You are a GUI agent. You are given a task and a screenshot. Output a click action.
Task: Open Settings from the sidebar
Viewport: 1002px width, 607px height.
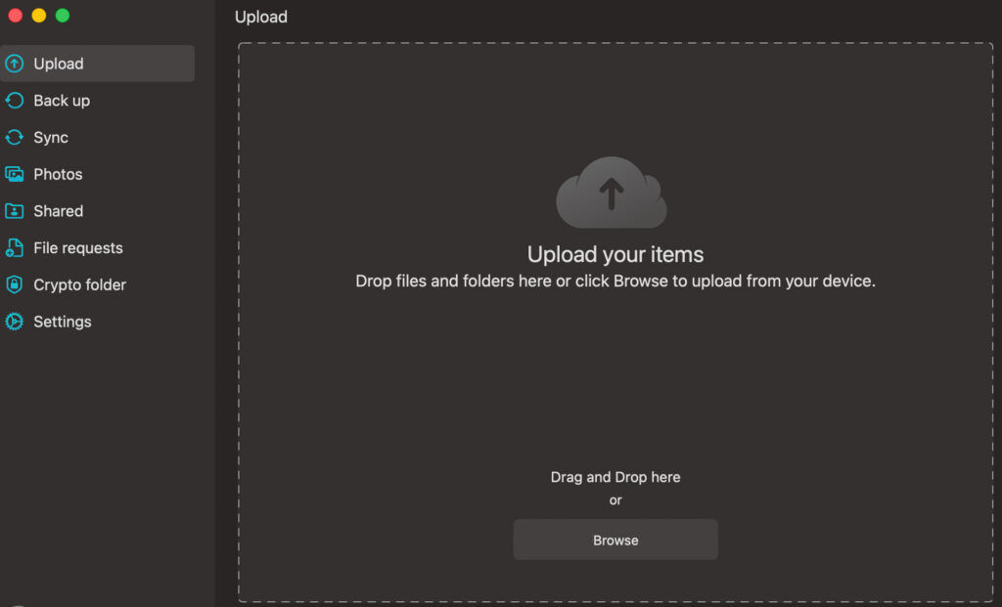62,322
